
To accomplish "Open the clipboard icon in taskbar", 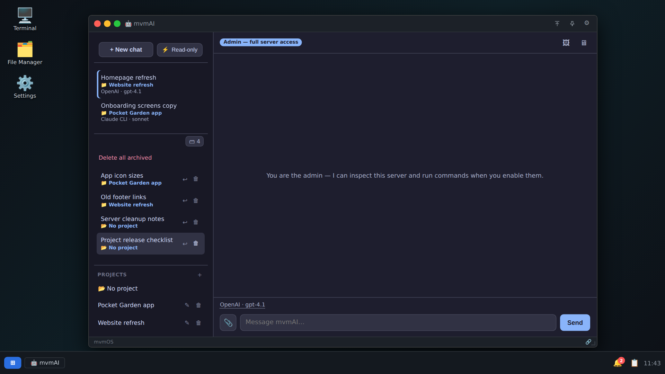I will (635, 363).
